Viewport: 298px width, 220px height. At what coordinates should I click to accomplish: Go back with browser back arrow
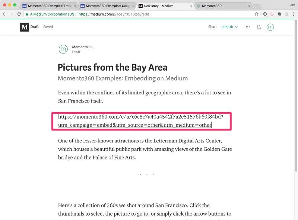[x=5, y=14]
